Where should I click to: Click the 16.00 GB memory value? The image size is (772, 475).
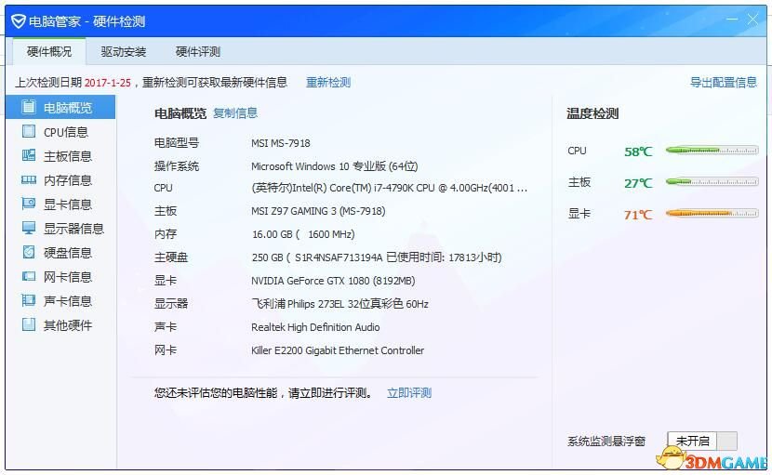pos(303,234)
